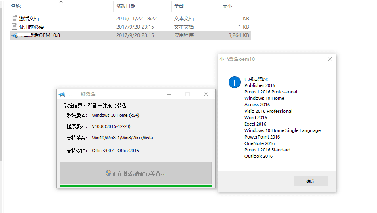377x213 pixels.
Task: Close the 小马激活oem10 dialog
Action: 330,59
